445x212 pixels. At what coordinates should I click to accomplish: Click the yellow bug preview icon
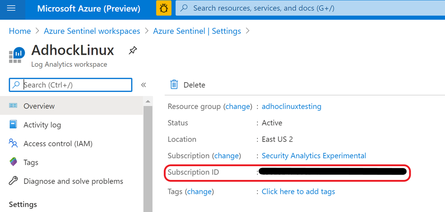click(163, 8)
